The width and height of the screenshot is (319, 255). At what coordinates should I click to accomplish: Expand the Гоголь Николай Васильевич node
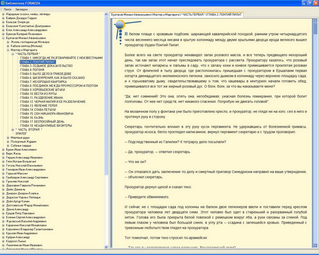pos(3,165)
